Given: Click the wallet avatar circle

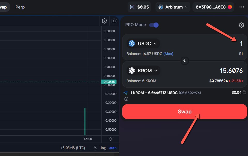Looking at the screenshot, I should click(230, 7).
